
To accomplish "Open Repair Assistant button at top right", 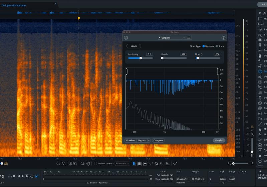I will tap(262, 5).
